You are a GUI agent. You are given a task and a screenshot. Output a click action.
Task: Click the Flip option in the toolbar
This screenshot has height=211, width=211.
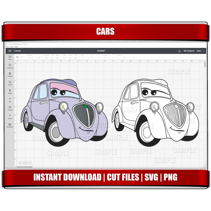click(x=76, y=57)
